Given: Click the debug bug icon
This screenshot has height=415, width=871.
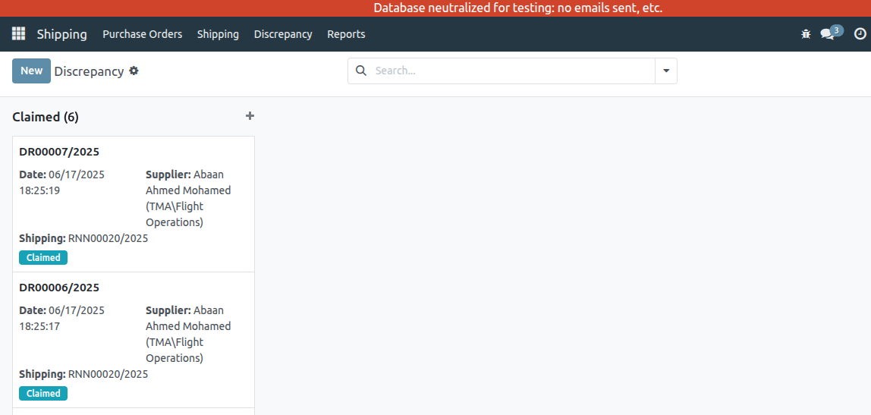Looking at the screenshot, I should point(806,34).
